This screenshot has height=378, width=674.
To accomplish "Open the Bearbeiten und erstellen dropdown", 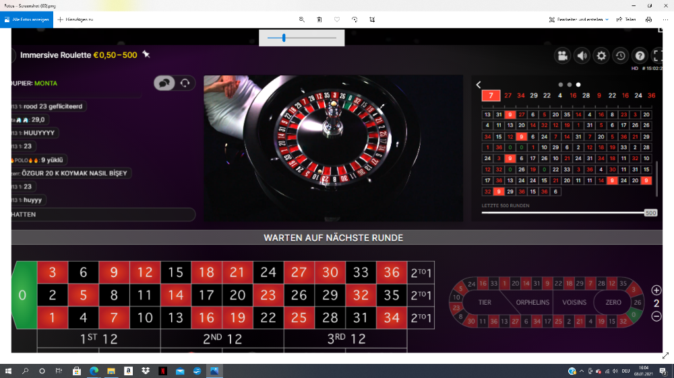I will (579, 20).
